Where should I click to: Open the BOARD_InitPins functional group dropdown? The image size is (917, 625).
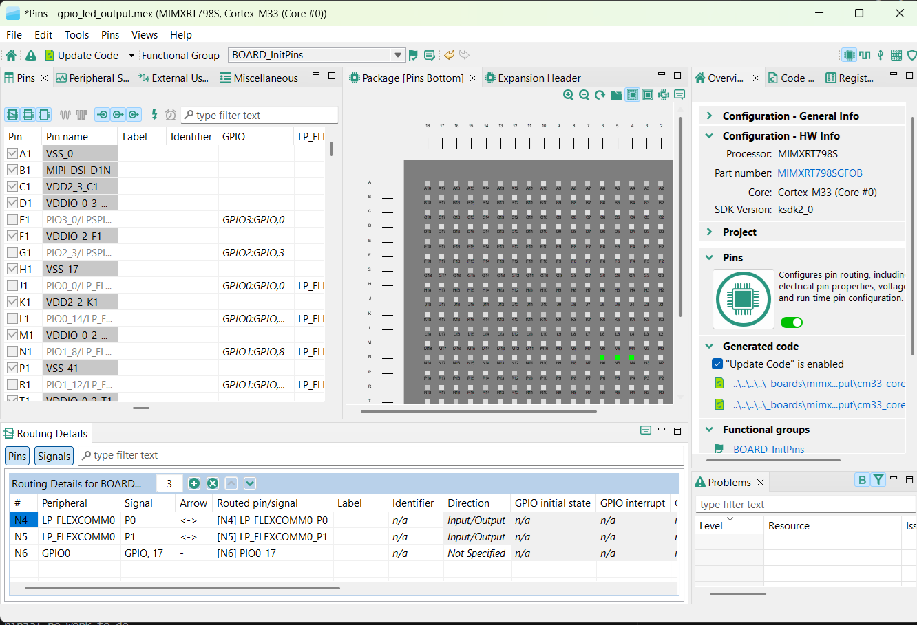(397, 55)
